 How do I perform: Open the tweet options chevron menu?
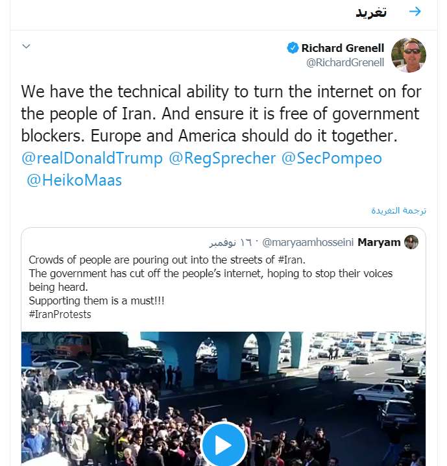[x=27, y=46]
